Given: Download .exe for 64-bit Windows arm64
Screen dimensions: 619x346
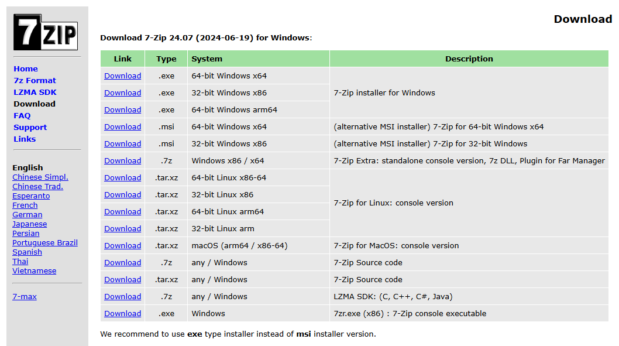Looking at the screenshot, I should point(122,110).
